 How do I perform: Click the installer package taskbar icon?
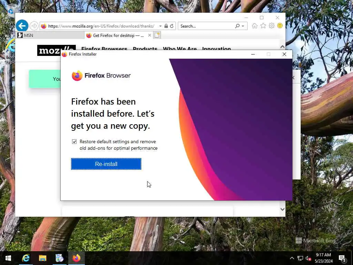[x=59, y=258]
